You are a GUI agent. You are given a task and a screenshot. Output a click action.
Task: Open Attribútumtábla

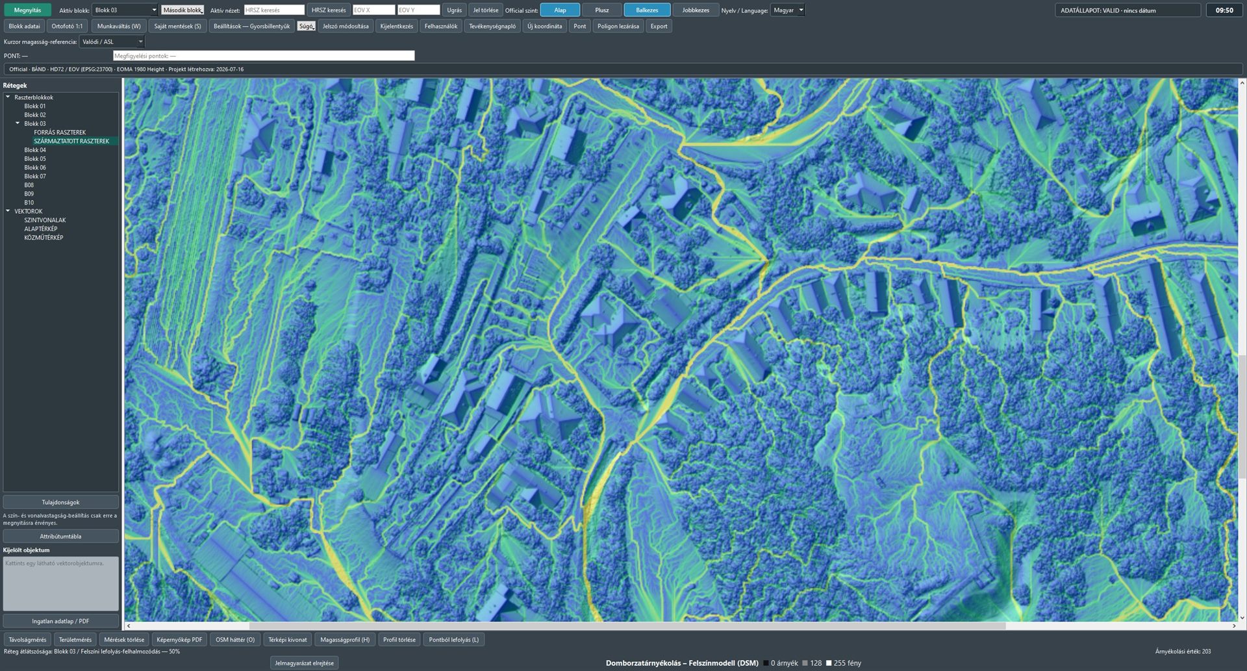[61, 537]
